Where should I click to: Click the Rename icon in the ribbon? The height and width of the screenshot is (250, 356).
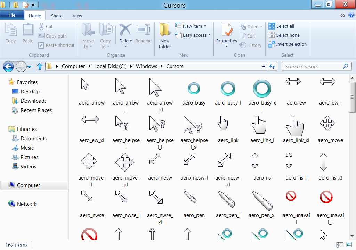pyautogui.click(x=143, y=30)
